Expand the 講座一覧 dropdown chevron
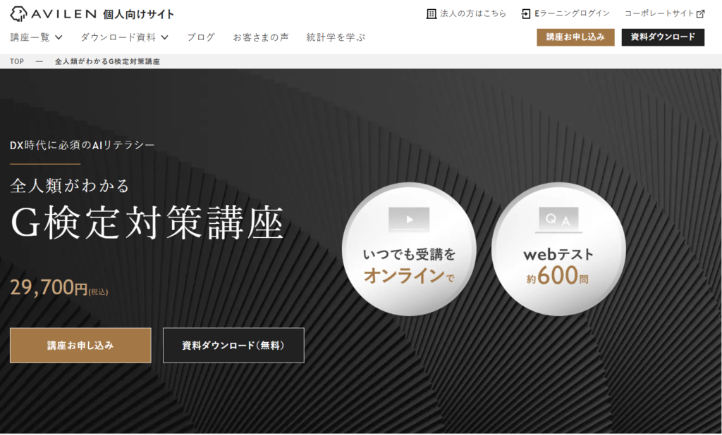Image resolution: width=722 pixels, height=435 pixels. click(59, 37)
